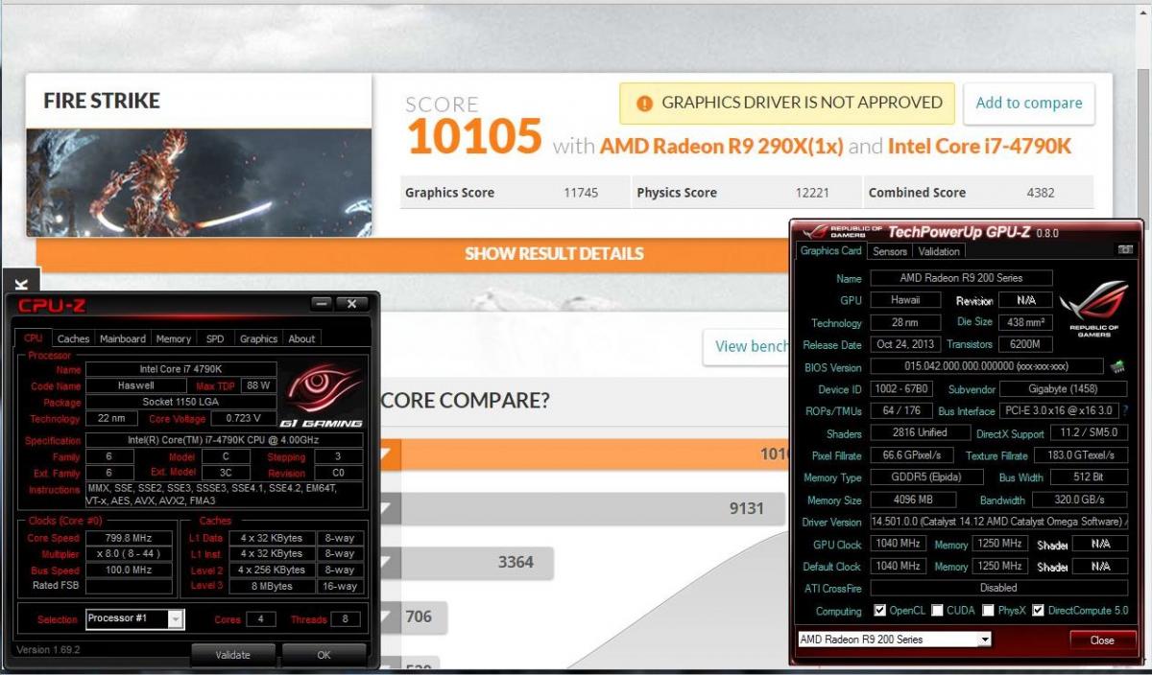This screenshot has height=675, width=1152.
Task: Click the CPU-Z Name field Intel Core i7 4790K
Action: click(181, 369)
